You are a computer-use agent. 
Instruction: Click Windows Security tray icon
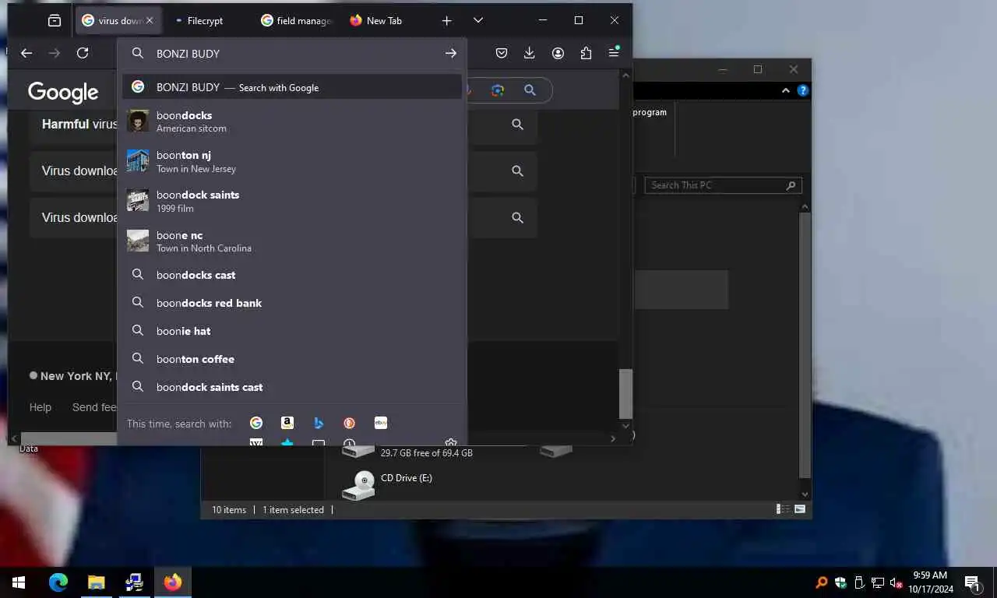coord(840,582)
